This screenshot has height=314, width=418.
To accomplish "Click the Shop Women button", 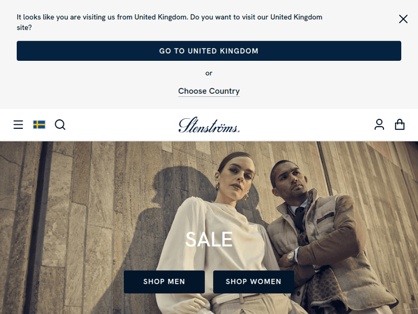I will pos(254,282).
